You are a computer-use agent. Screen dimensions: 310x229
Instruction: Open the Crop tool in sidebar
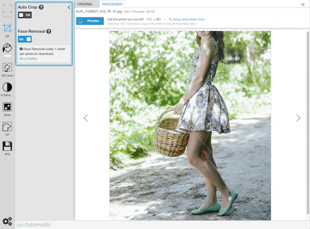click(7, 29)
